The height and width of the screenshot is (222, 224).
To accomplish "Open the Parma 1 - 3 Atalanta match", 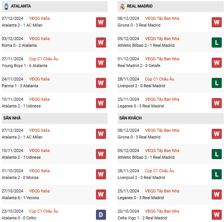I will (x=20, y=86).
